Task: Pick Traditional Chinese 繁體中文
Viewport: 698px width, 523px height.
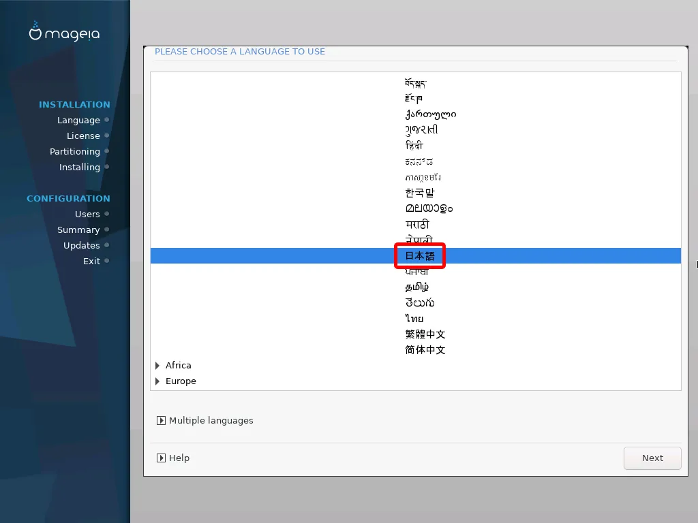Action: click(425, 334)
